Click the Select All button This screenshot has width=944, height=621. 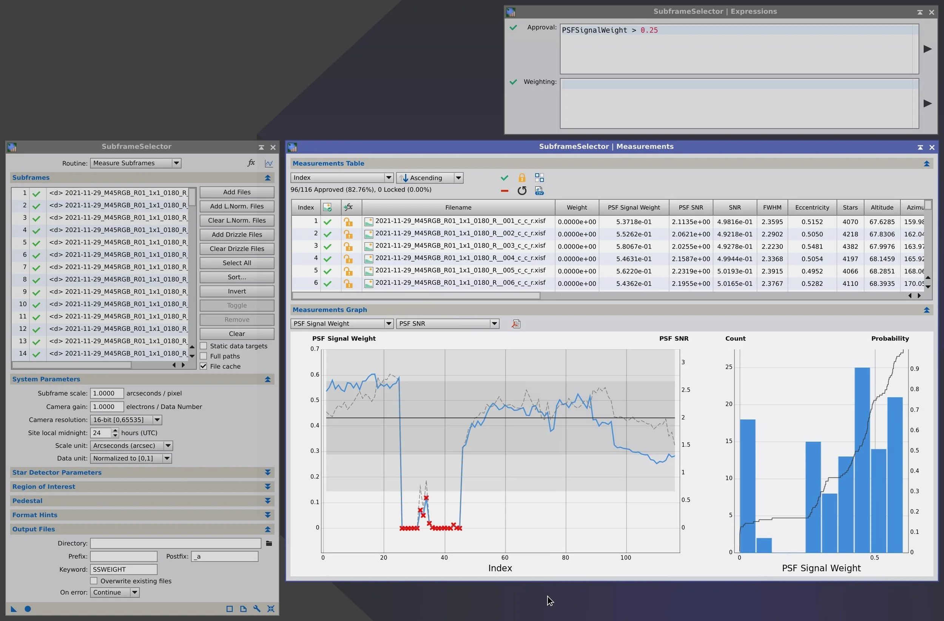coord(236,263)
